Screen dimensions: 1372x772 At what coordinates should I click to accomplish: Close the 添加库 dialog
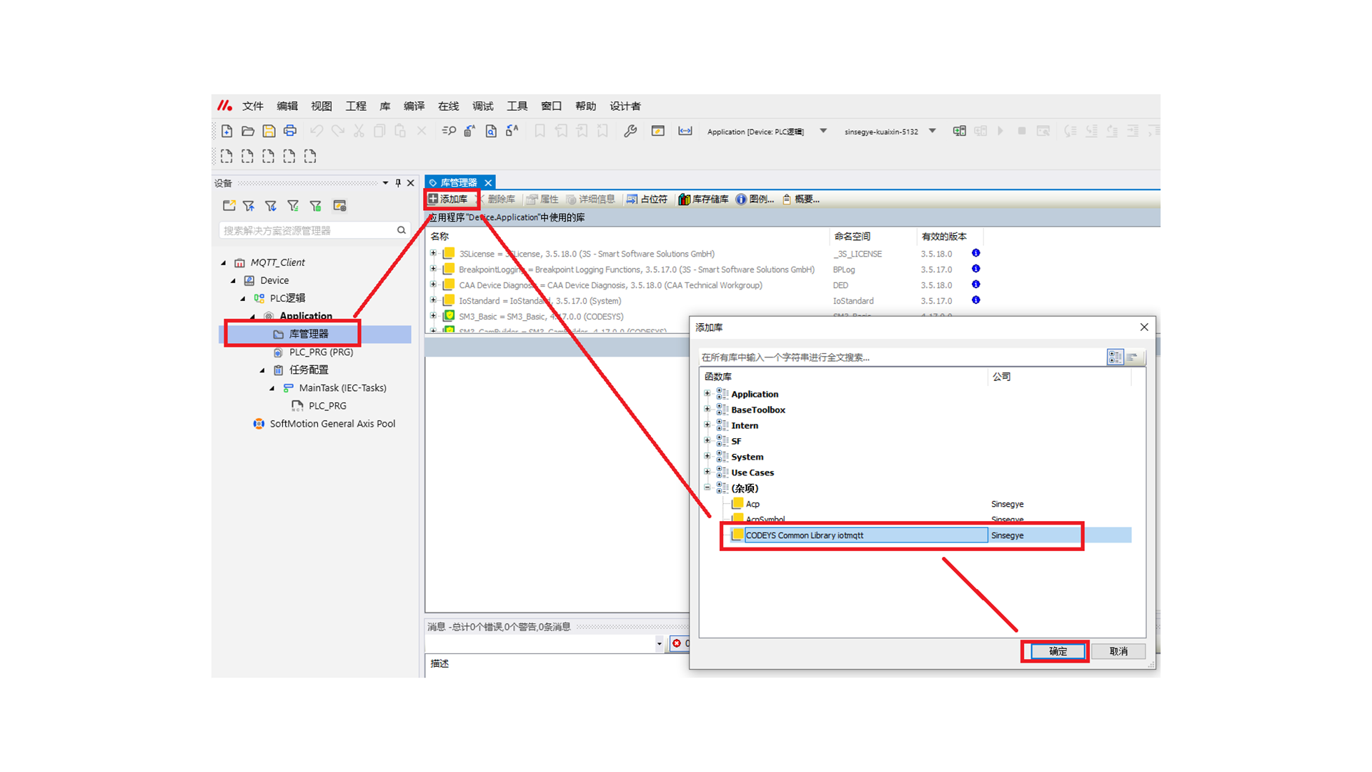click(1144, 327)
